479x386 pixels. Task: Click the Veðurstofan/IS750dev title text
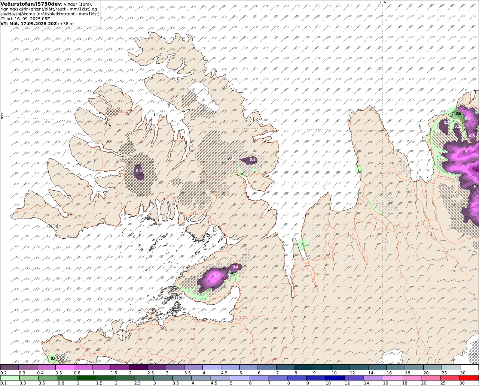[31, 4]
